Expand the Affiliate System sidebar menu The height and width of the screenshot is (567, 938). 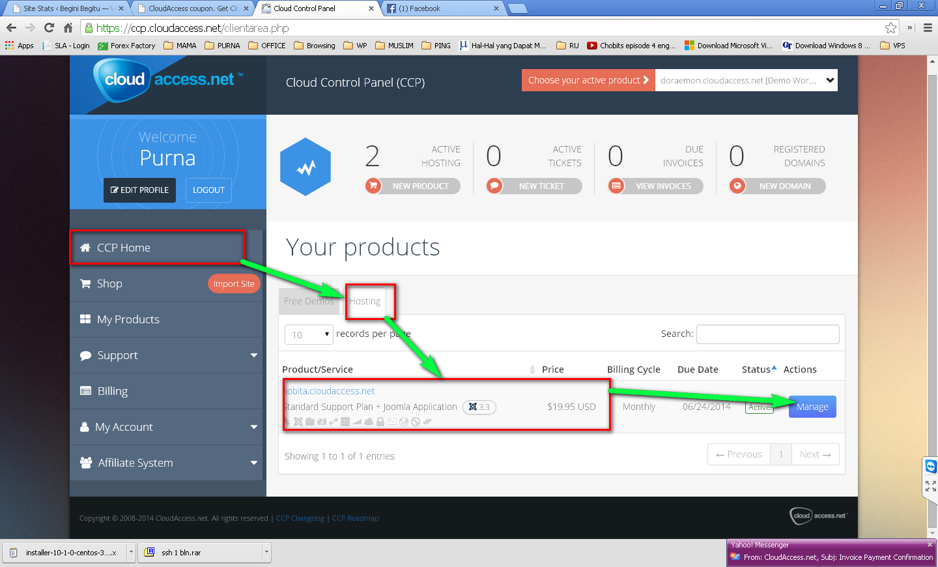254,463
